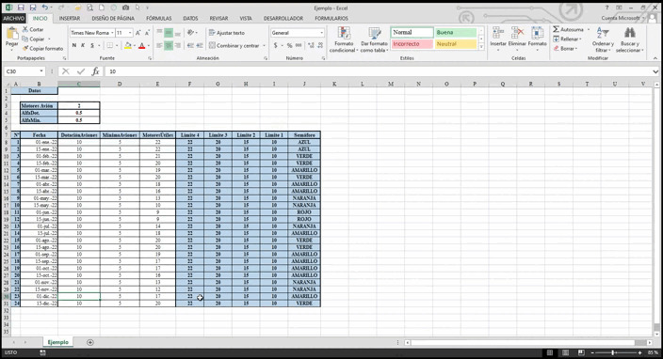
Task: Switch to the FÓRMULAS tab
Action: (158, 18)
